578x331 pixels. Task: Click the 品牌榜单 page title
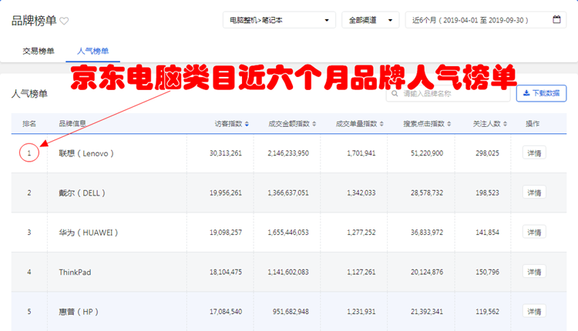(34, 21)
